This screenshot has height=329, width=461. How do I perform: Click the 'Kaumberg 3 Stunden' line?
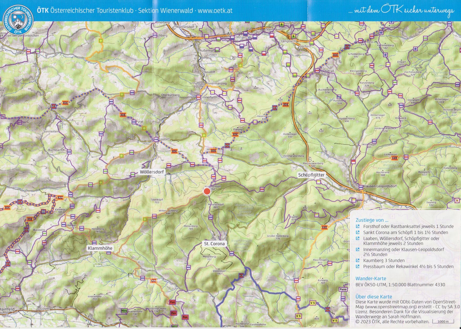click(384, 260)
